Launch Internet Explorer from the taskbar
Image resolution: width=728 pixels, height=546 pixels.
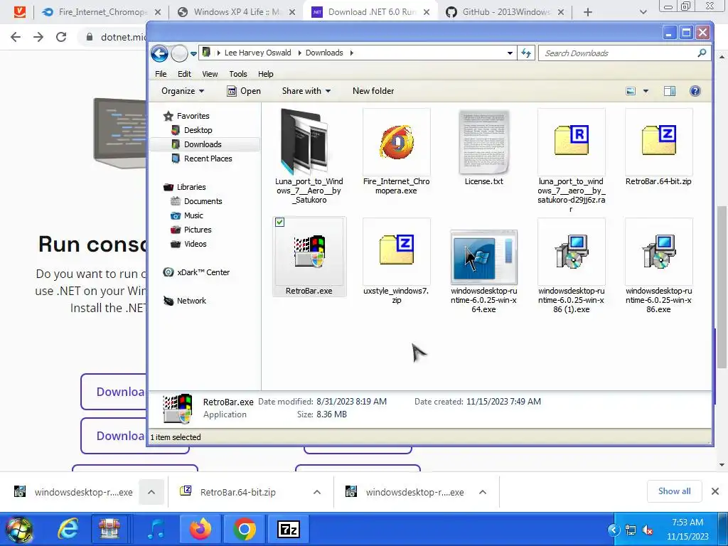click(x=68, y=529)
